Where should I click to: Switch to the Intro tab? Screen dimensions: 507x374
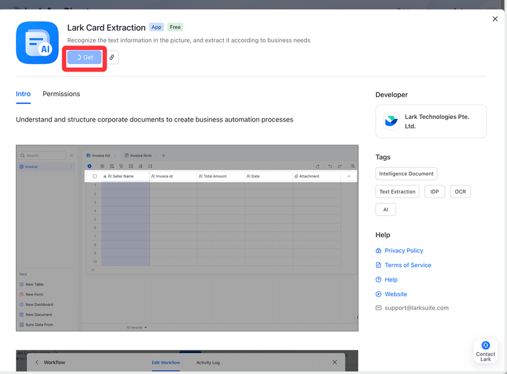(x=23, y=94)
